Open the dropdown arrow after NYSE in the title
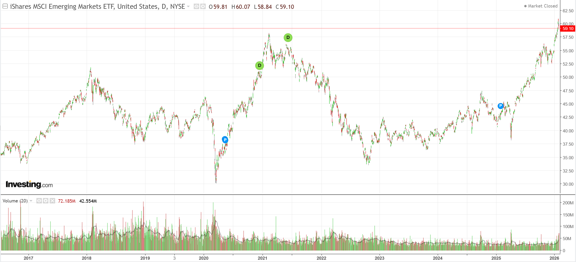The width and height of the screenshot is (576, 262). point(188,6)
